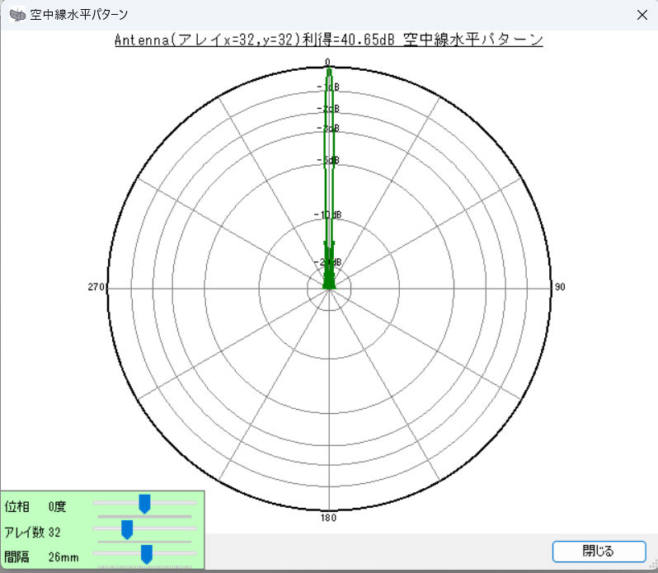The image size is (658, 573).
Task: Click the 270 degree axis label
Action: coord(96,287)
